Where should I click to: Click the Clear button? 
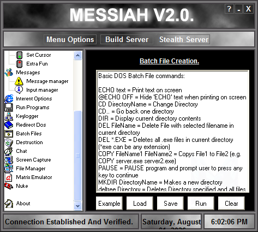click(231, 204)
